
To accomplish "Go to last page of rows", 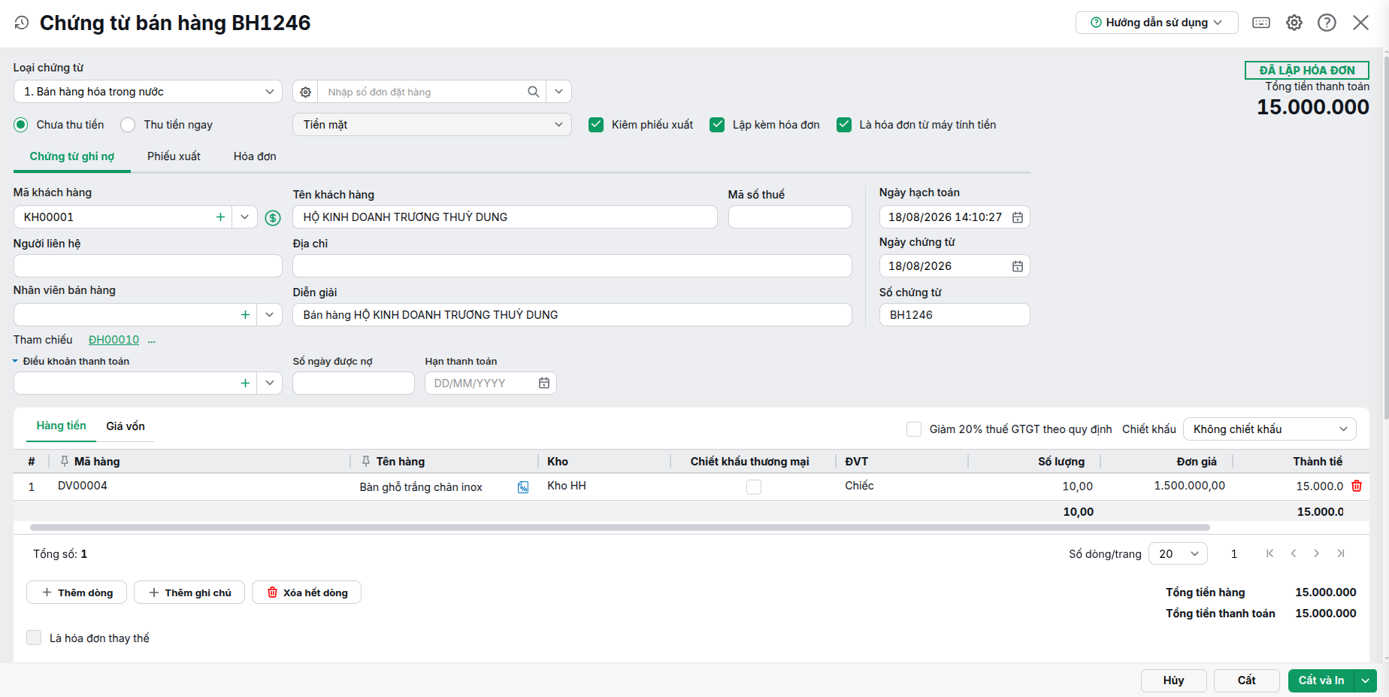I will 1341,553.
